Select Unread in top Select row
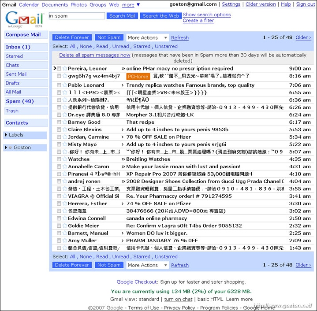 (120, 46)
